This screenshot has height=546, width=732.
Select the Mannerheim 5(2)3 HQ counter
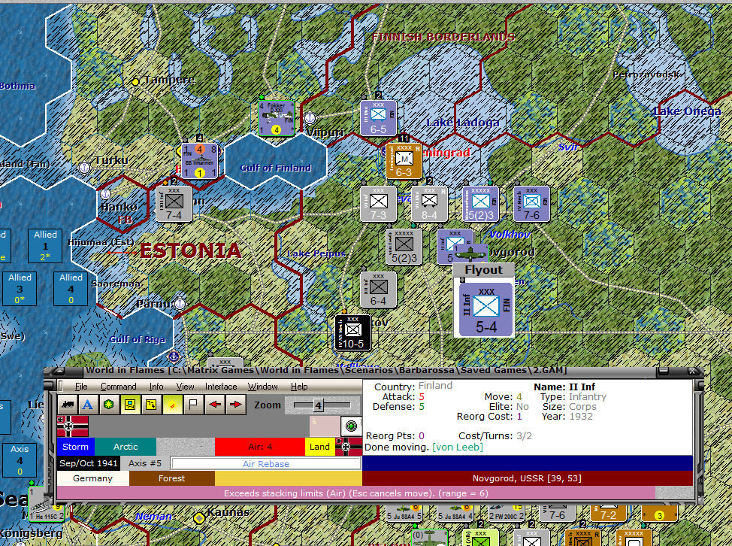coord(480,204)
